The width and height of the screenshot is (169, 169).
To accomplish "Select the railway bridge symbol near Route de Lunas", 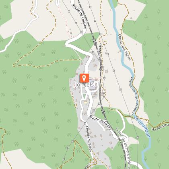I will [x=103, y=112].
